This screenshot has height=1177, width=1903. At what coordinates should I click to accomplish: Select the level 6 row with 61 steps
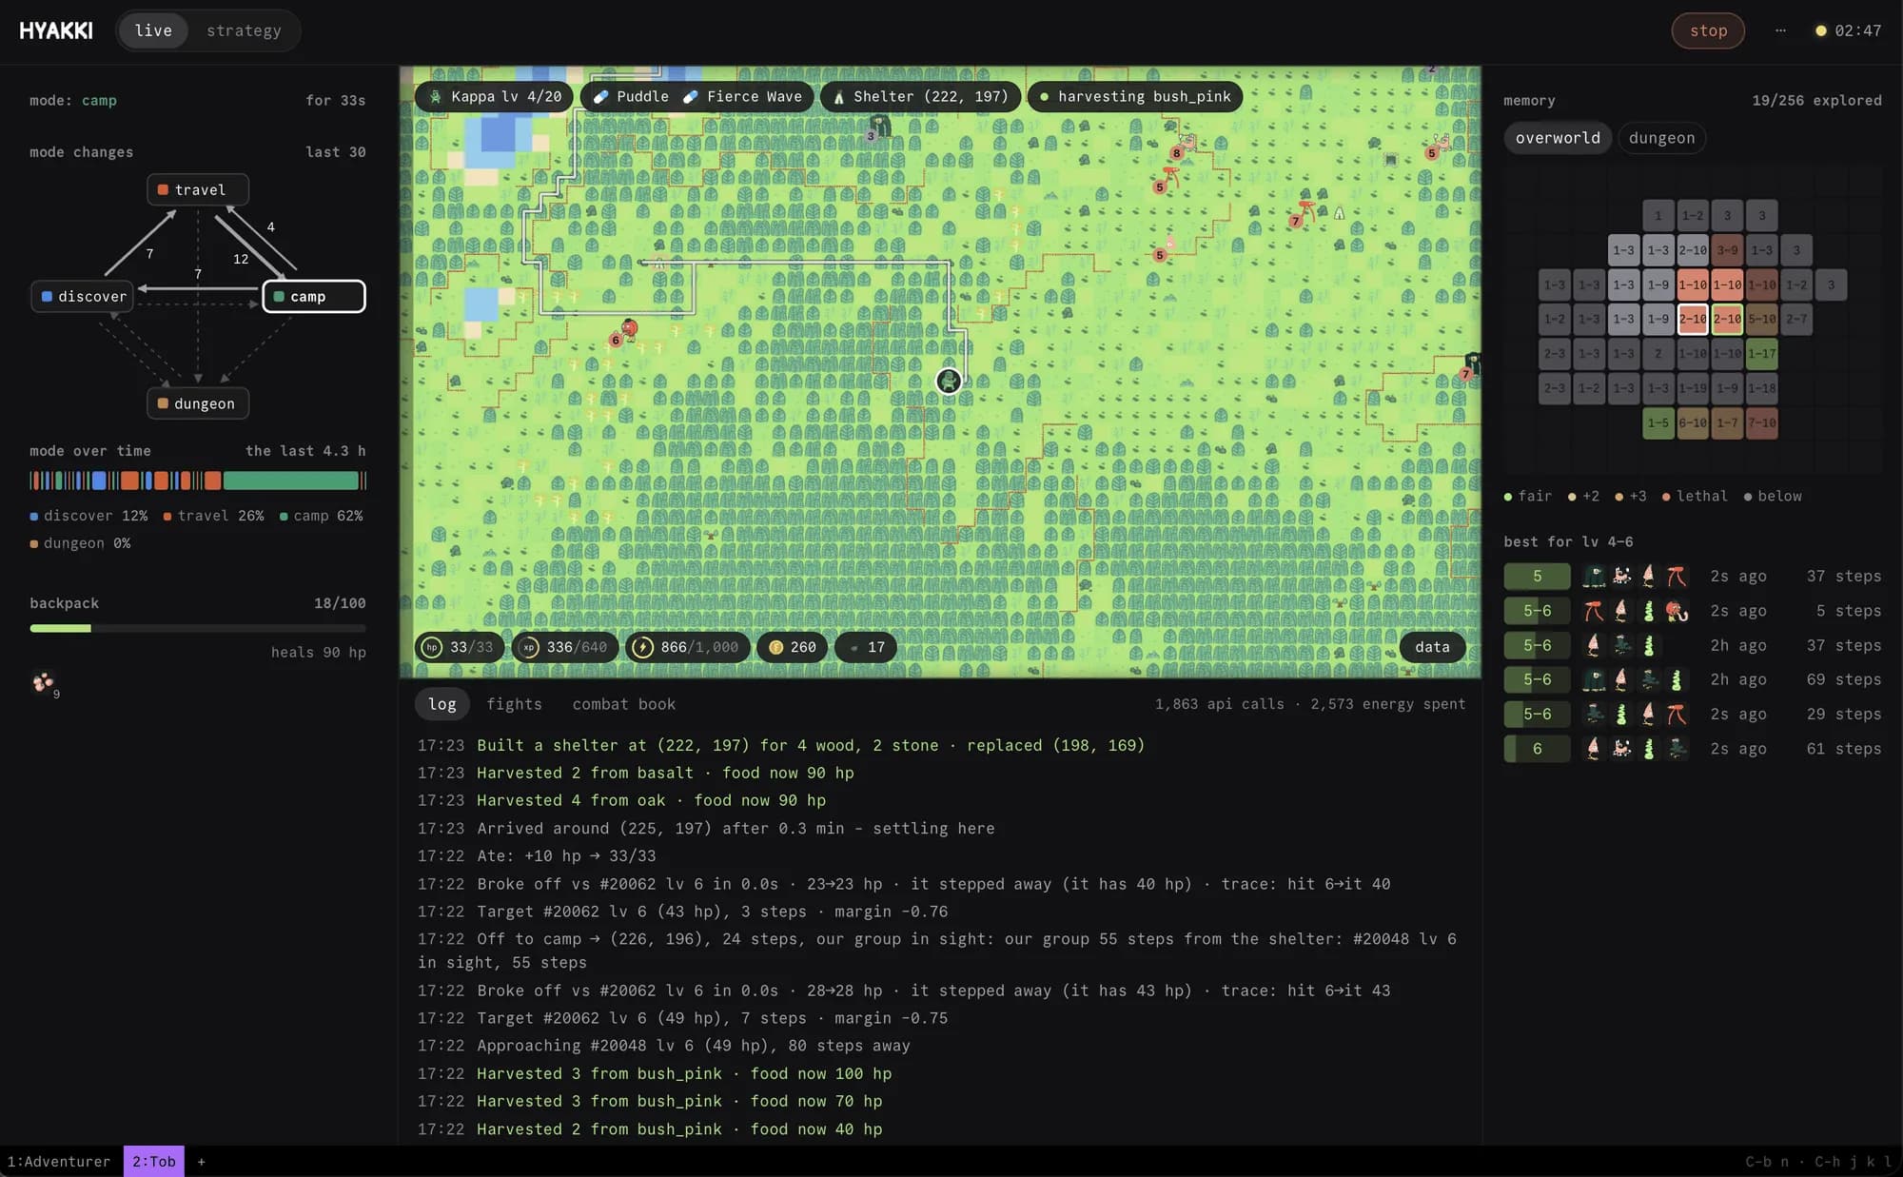tap(1692, 749)
